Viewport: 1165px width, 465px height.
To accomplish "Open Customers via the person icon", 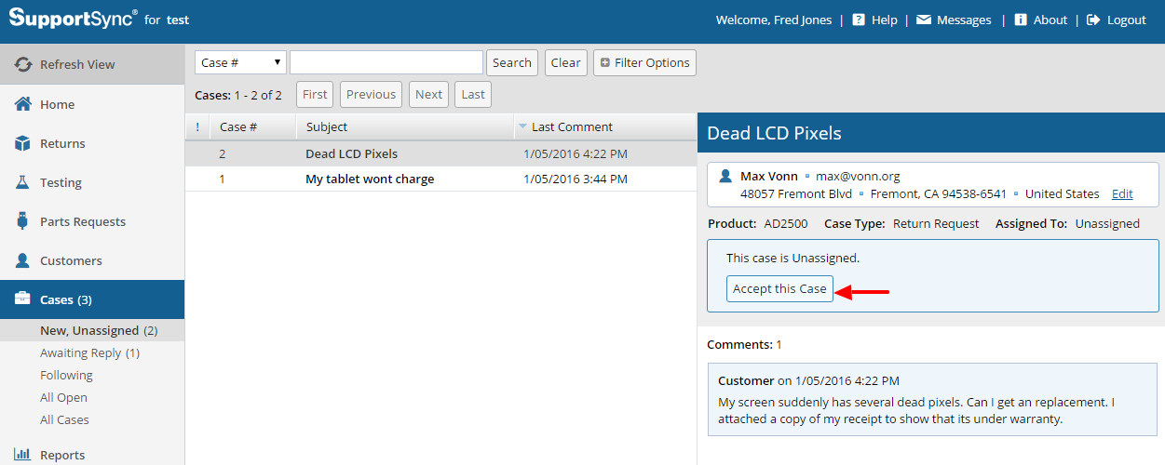I will click(23, 260).
